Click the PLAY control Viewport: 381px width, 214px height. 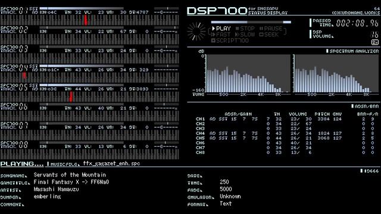pyautogui.click(x=221, y=29)
